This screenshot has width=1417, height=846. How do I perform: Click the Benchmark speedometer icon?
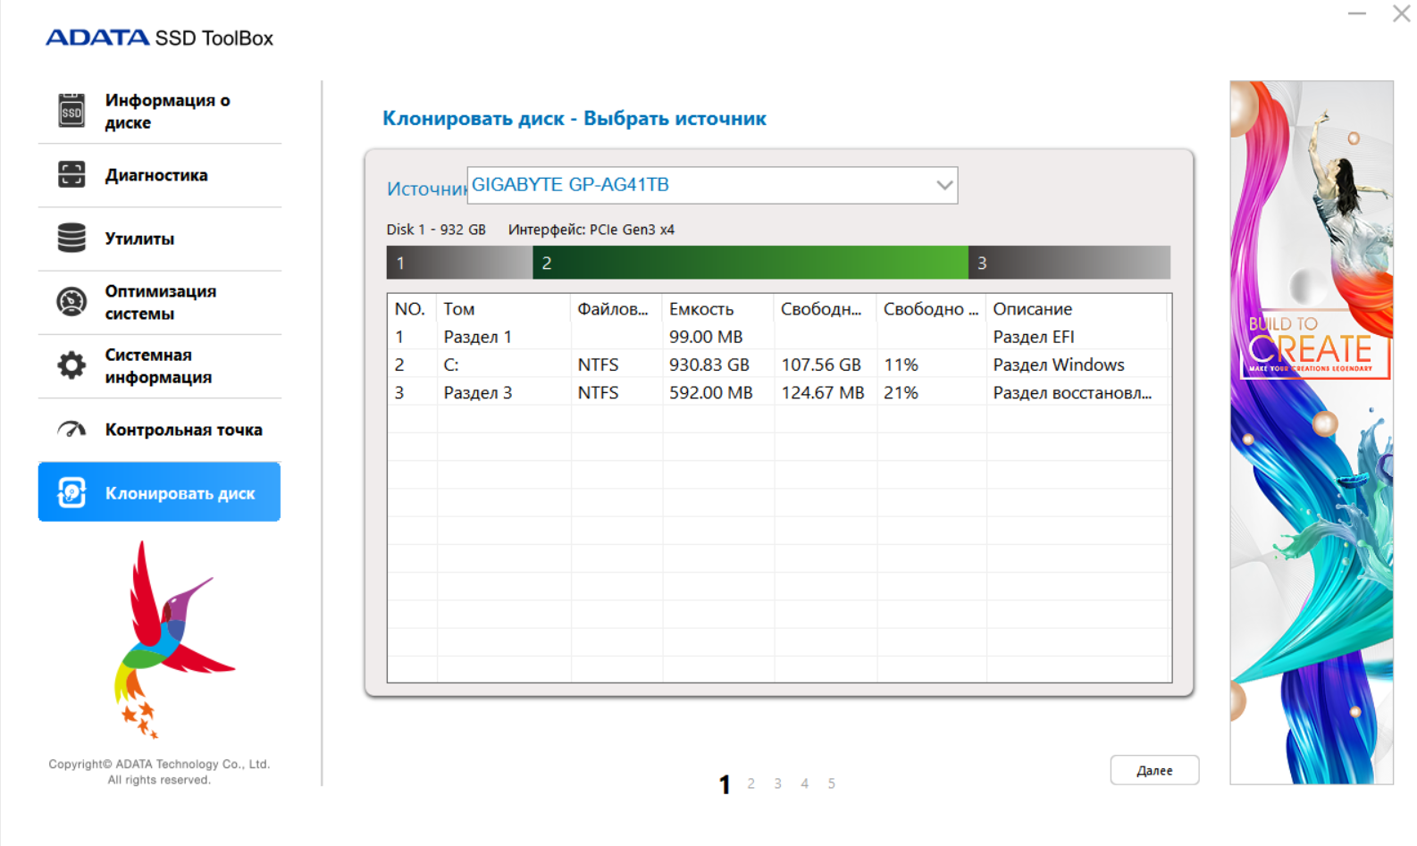coord(71,430)
